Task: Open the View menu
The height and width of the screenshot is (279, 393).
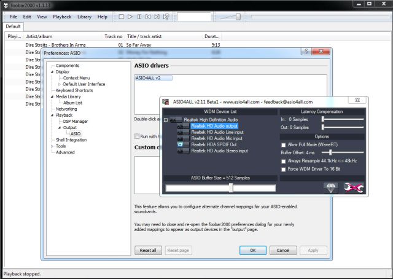Action: [42, 17]
